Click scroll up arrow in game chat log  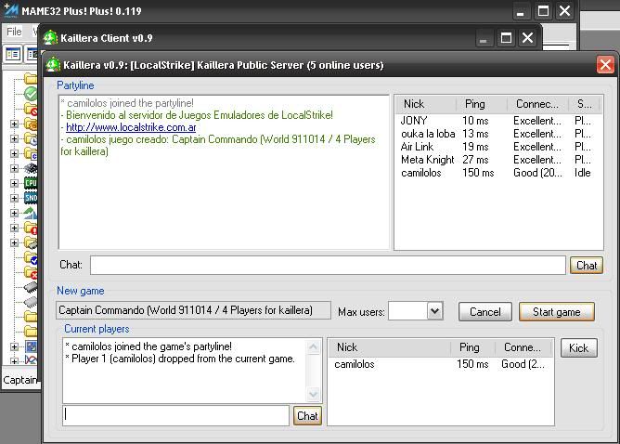click(314, 347)
